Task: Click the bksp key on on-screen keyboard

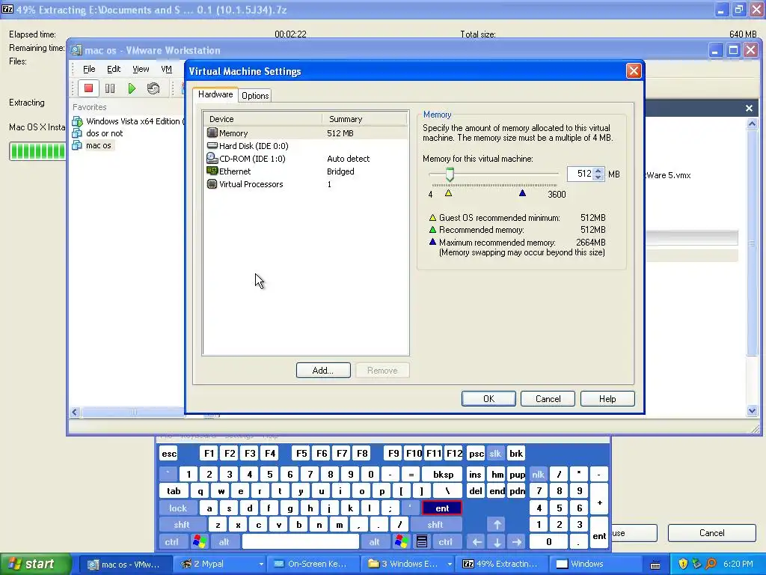Action: (444, 474)
